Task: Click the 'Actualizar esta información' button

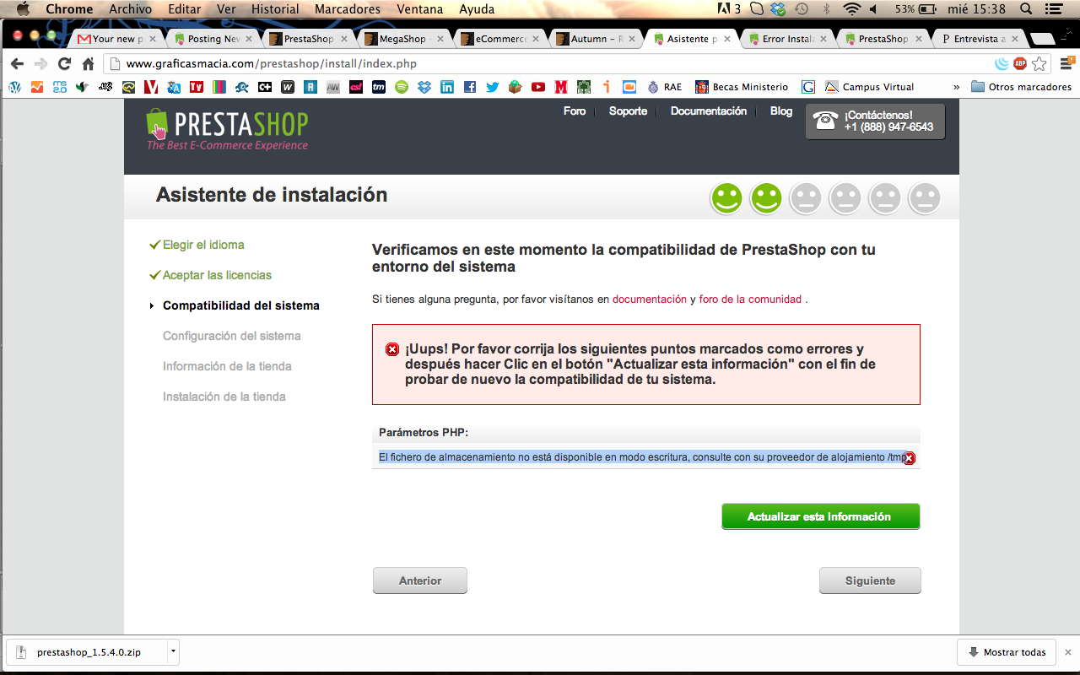Action: 820,516
